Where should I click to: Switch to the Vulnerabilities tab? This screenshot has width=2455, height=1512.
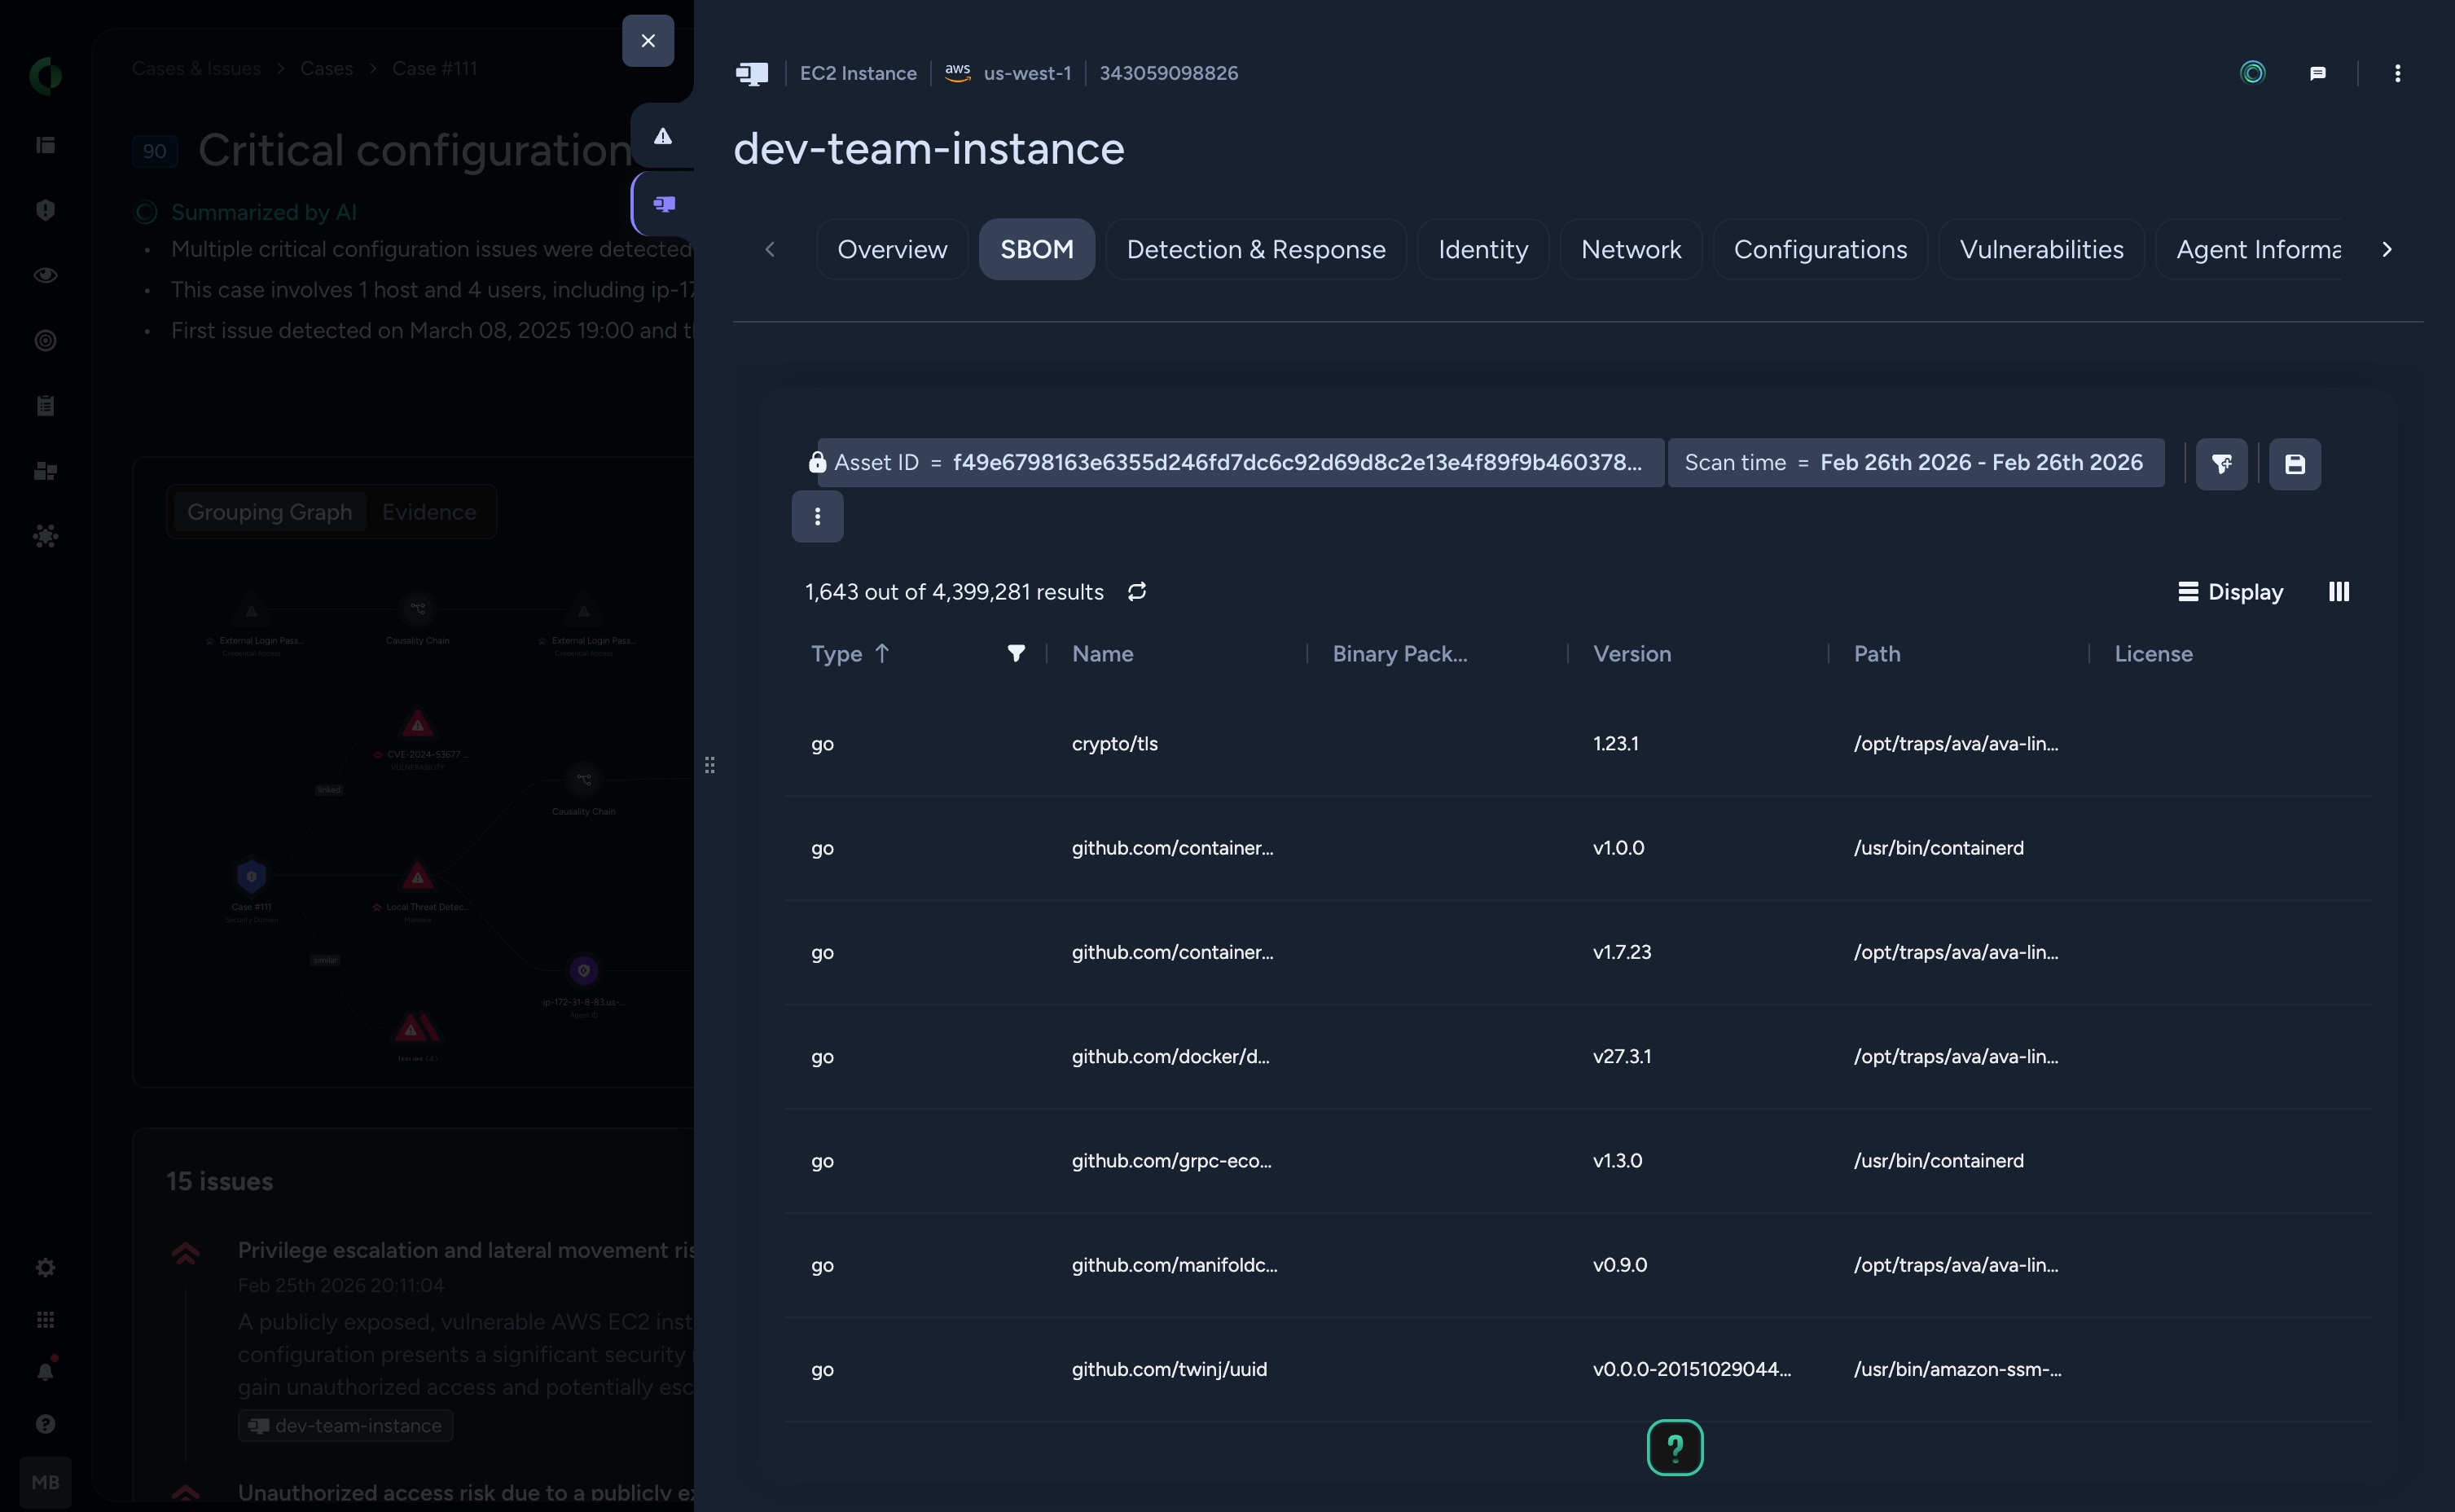[x=2040, y=249]
